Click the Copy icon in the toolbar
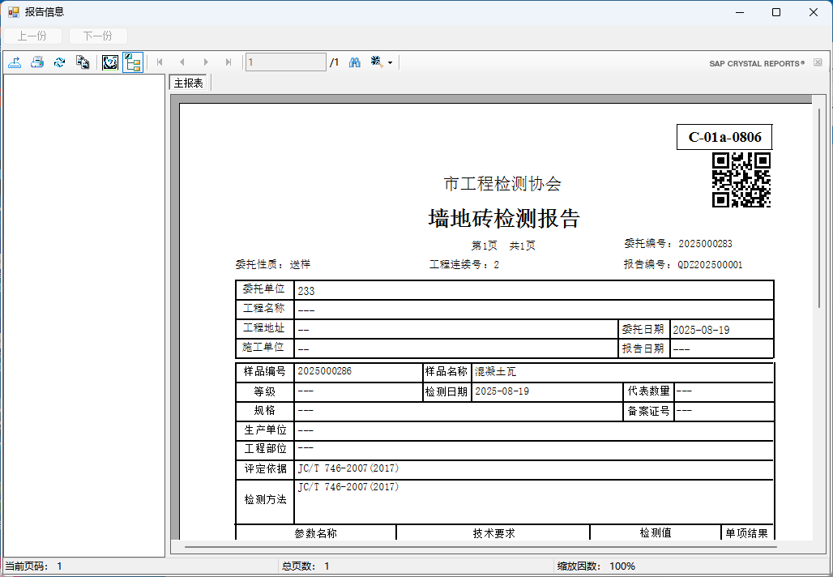The height and width of the screenshot is (577, 833). 82,62
